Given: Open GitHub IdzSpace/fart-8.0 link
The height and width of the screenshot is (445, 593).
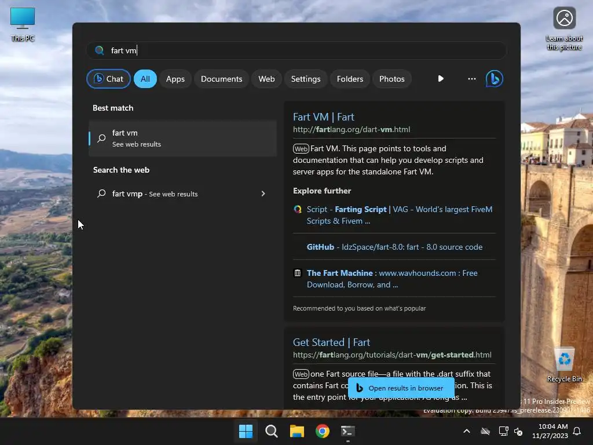Looking at the screenshot, I should click(394, 247).
